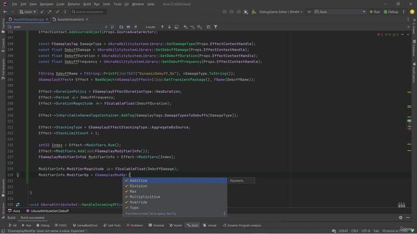The width and height of the screenshot is (417, 234).
Task: Open the TODO tool window
Action: click(61, 226)
